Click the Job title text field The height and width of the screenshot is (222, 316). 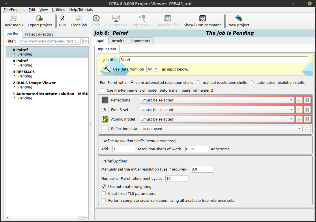[x=214, y=60]
